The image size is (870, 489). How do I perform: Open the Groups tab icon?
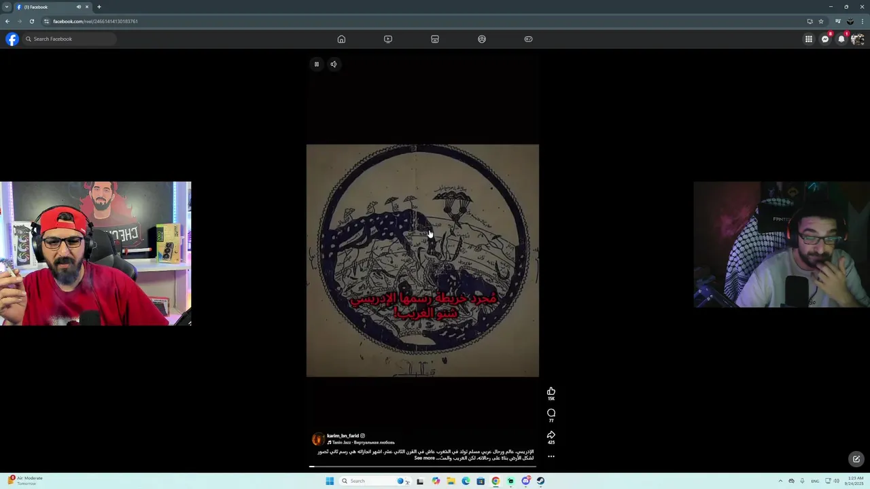pos(482,39)
